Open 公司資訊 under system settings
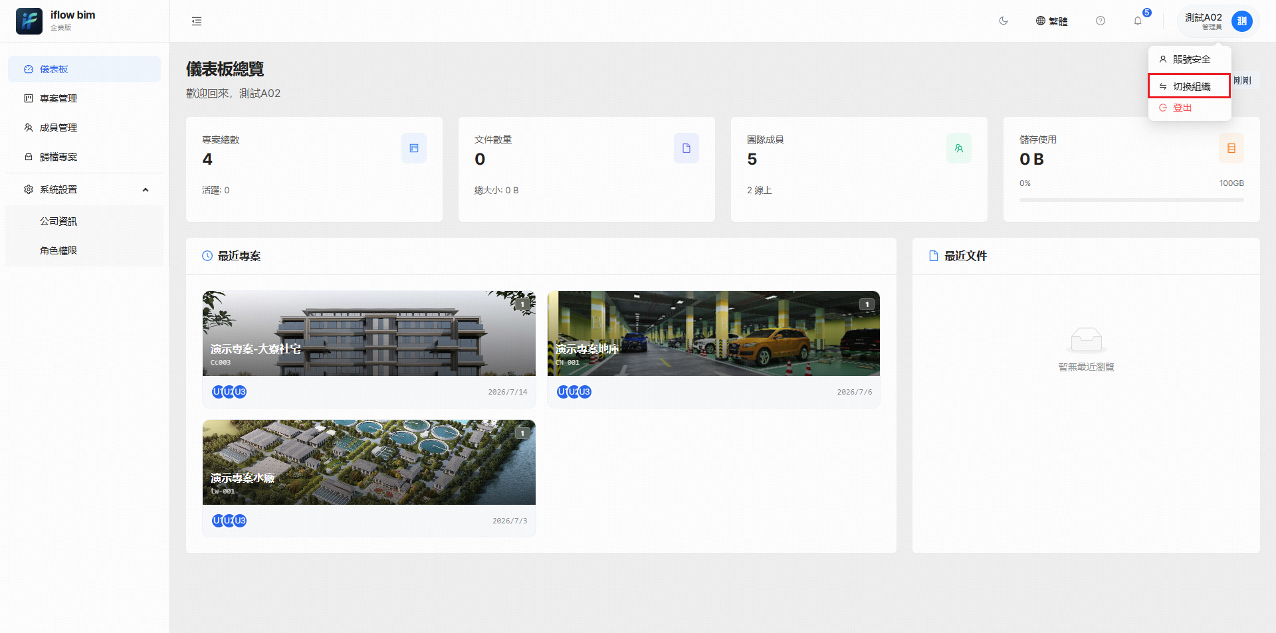 (84, 221)
